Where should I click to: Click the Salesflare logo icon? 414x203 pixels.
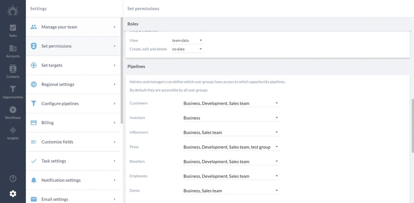(x=12, y=10)
